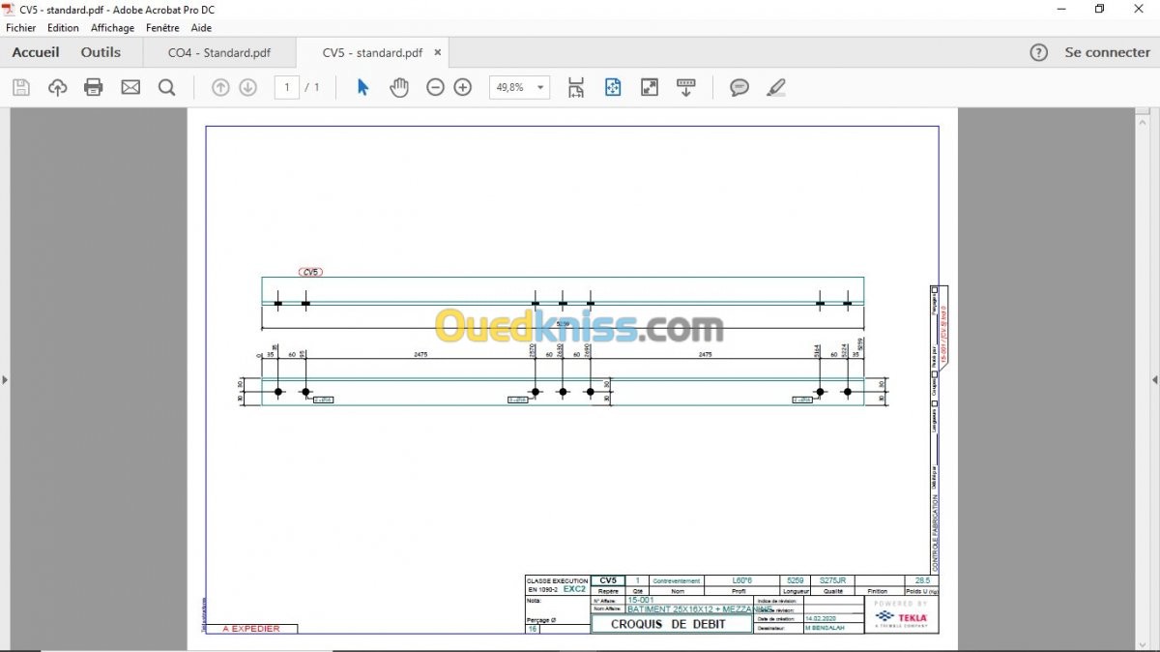Screen dimensions: 1160x652
Task: Open the Fenêtre menu
Action: [x=162, y=28]
